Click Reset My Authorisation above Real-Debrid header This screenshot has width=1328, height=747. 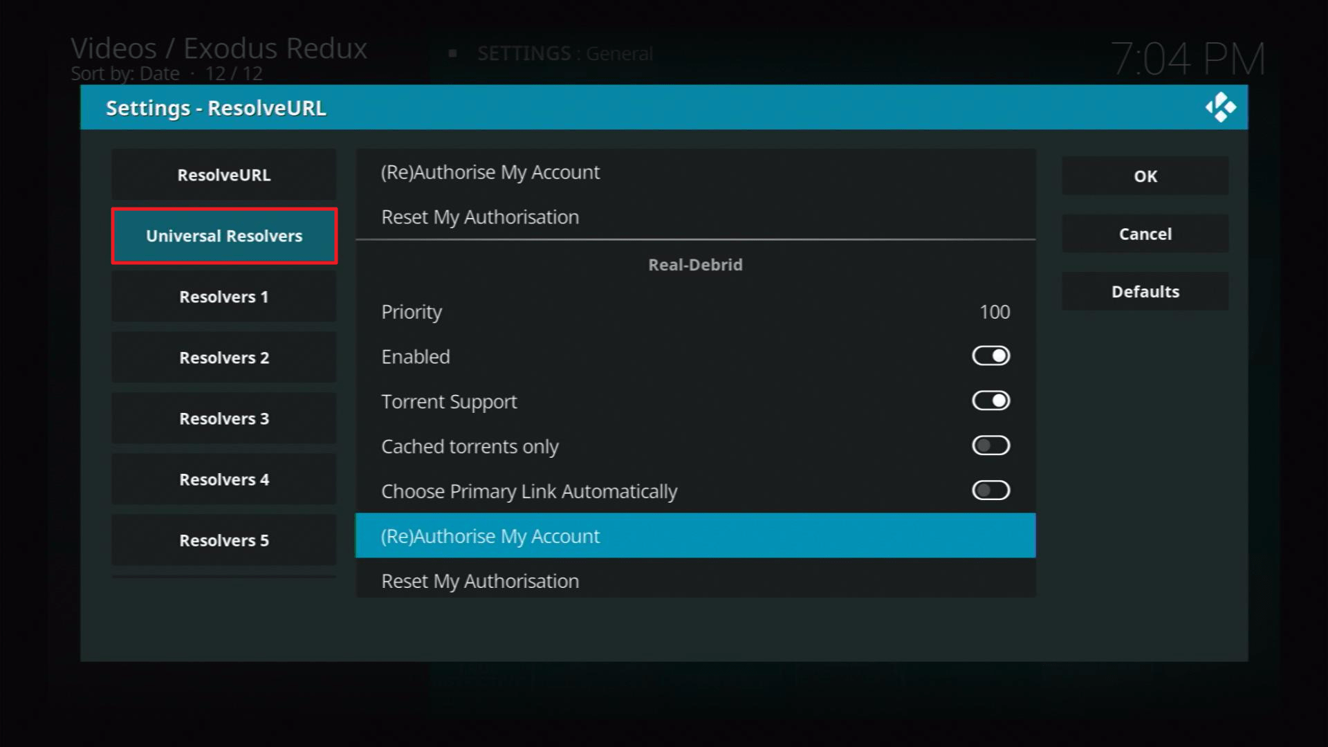(695, 216)
